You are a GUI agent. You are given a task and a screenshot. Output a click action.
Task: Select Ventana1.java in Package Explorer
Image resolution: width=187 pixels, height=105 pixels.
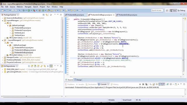click(20, 33)
